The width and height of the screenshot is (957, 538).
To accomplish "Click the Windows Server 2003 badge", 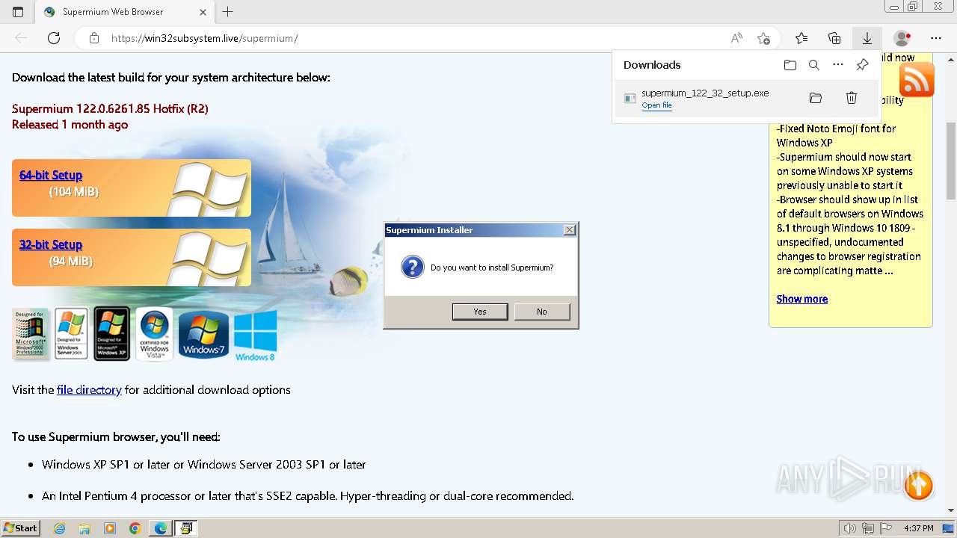I will 71,334.
